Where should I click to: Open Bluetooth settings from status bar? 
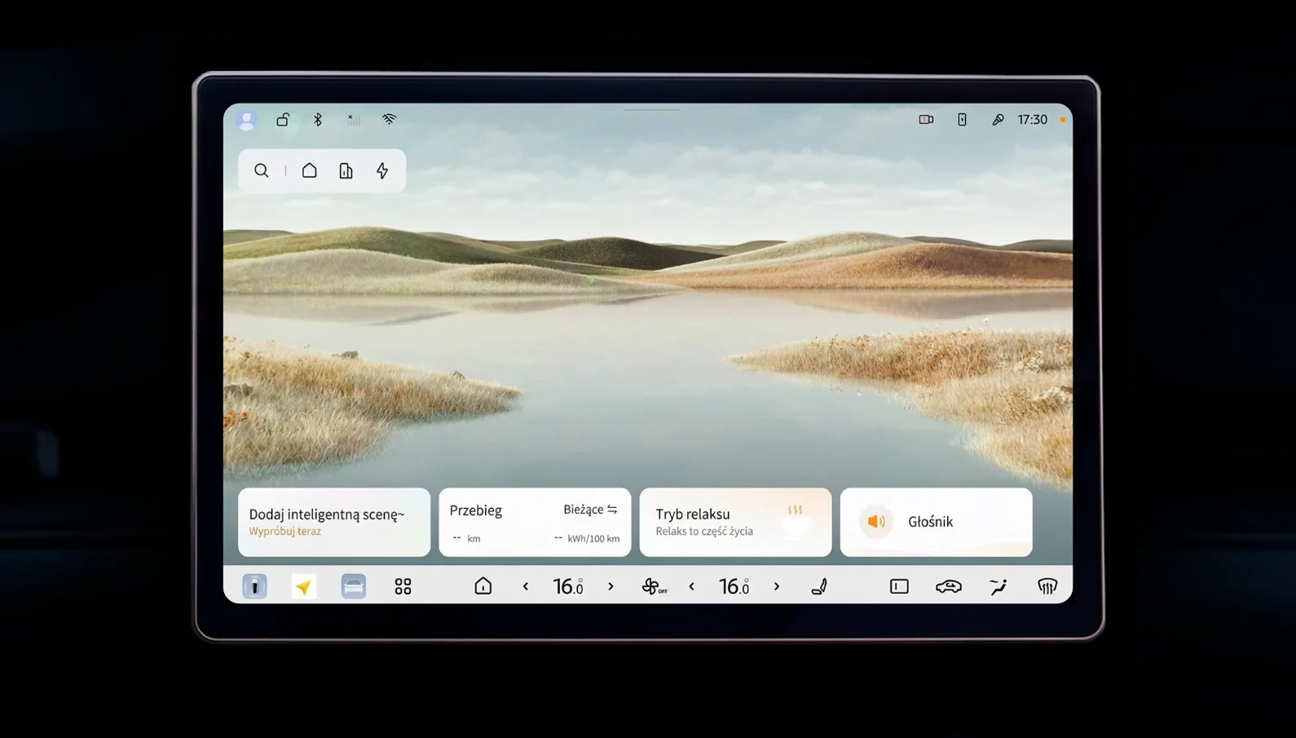(318, 120)
